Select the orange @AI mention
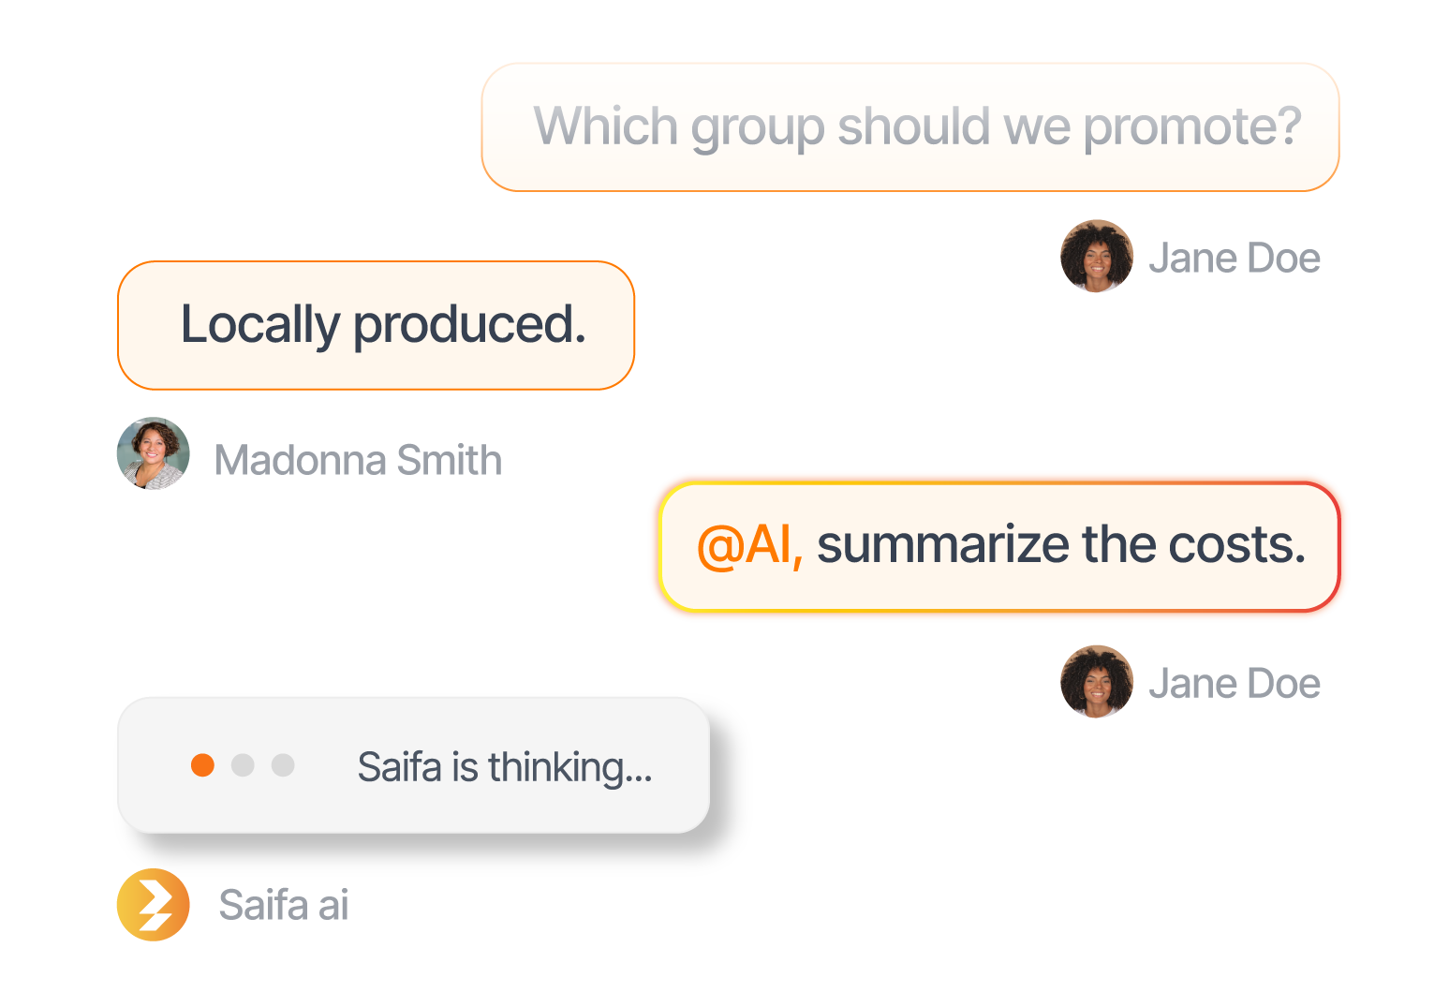Screen dimensions: 1449x992 pos(749,545)
